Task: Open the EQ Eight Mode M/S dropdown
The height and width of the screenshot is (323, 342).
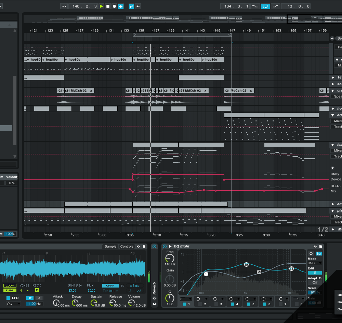Action: tap(315, 263)
